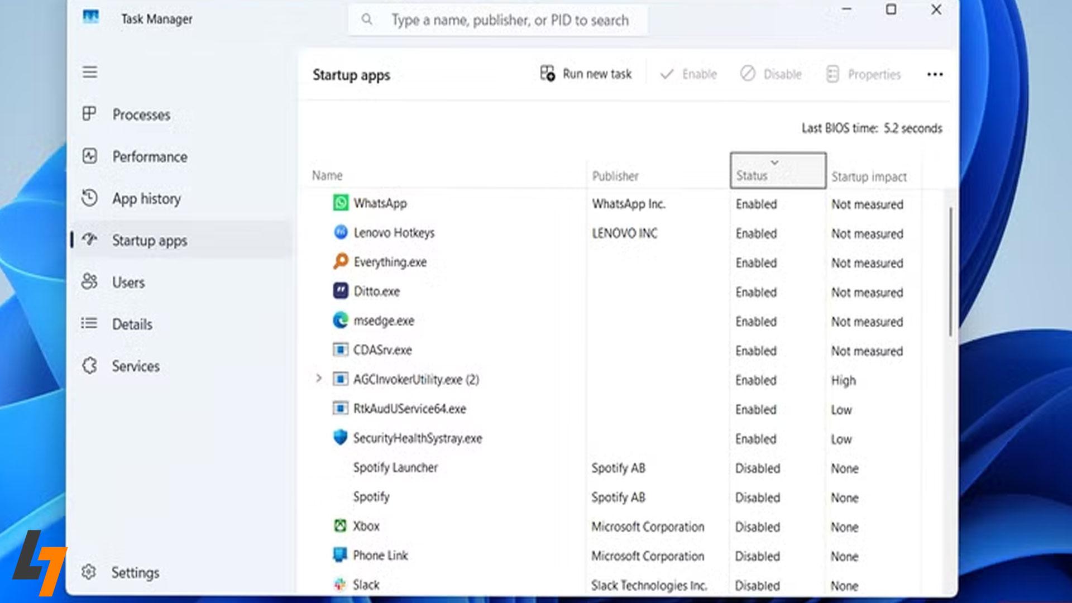Switch to the Details tab

coord(132,324)
